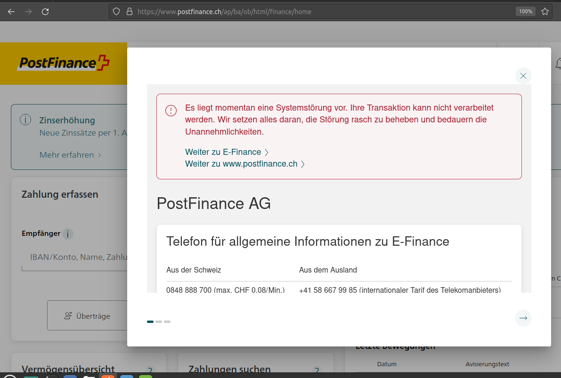Click the Avisierungstext column header
561x378 pixels.
pos(488,364)
